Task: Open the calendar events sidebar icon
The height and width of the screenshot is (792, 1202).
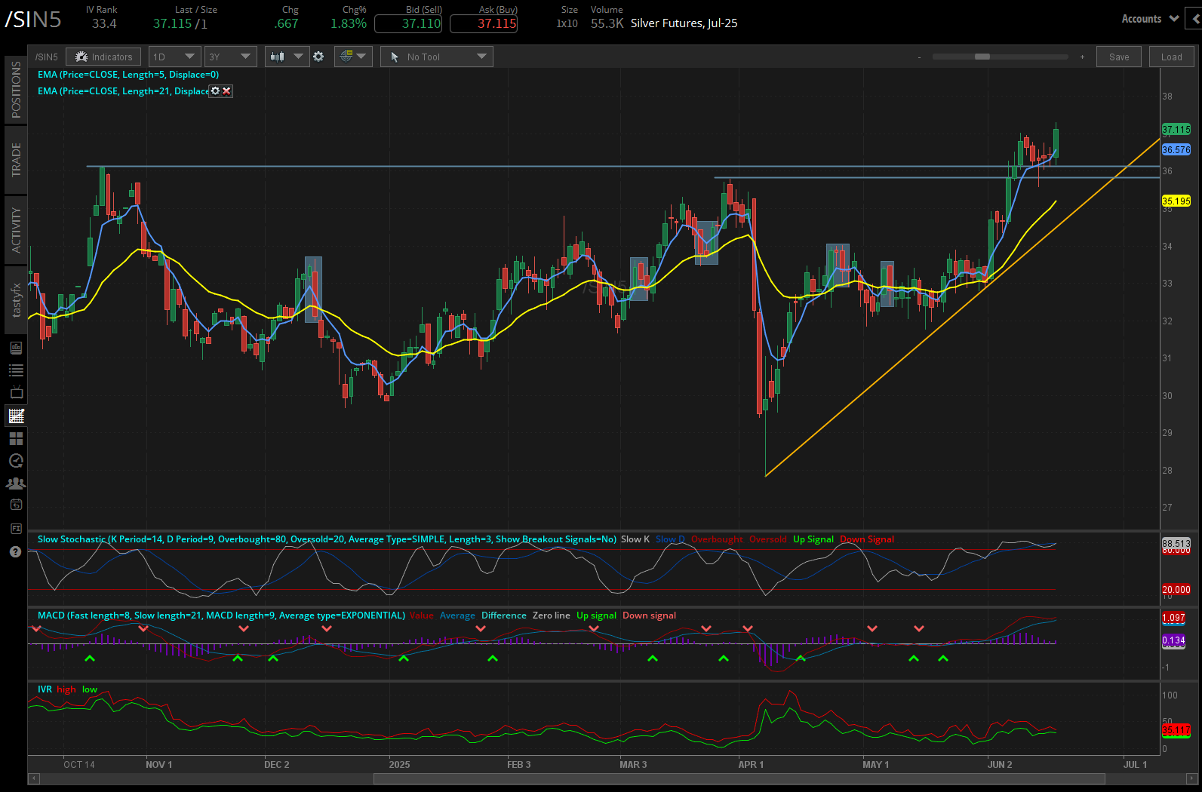Action: point(16,505)
